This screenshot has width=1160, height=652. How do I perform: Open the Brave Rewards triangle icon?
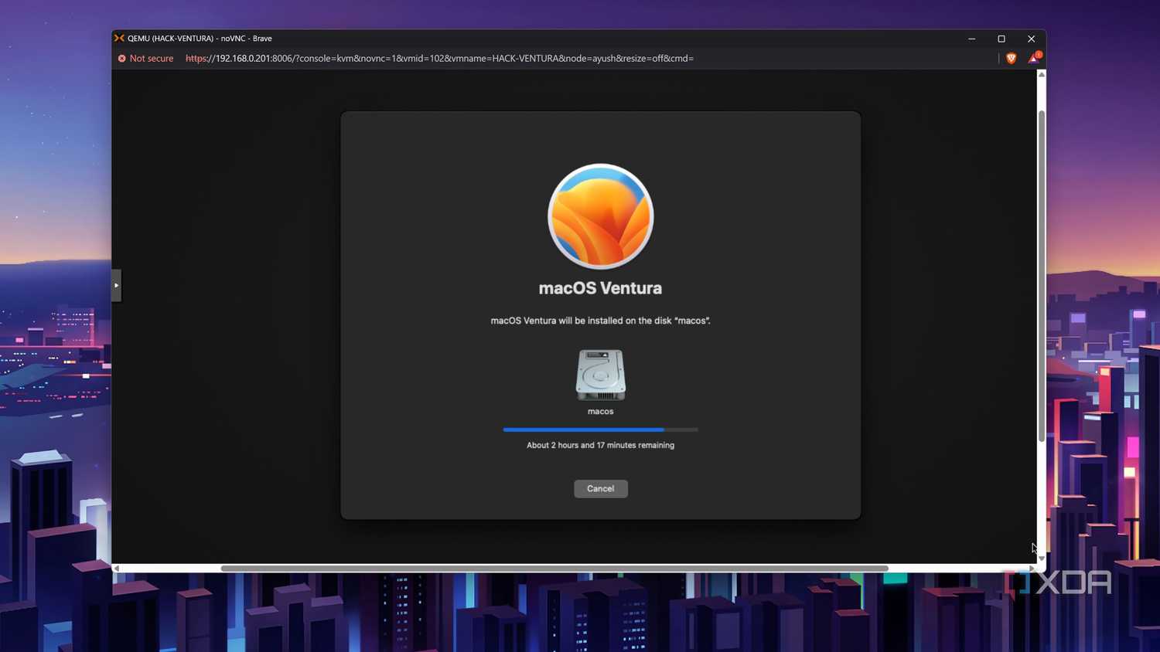[1034, 58]
